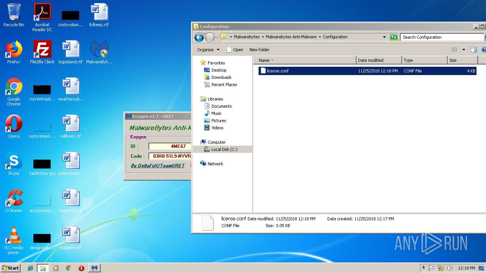Viewport: 486px width, 273px height.
Task: Click Malwarebytes breadcrumb in address bar
Action: click(246, 37)
